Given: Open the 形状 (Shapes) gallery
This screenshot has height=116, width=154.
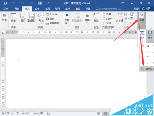Looking at the screenshot, I should 41,18.
